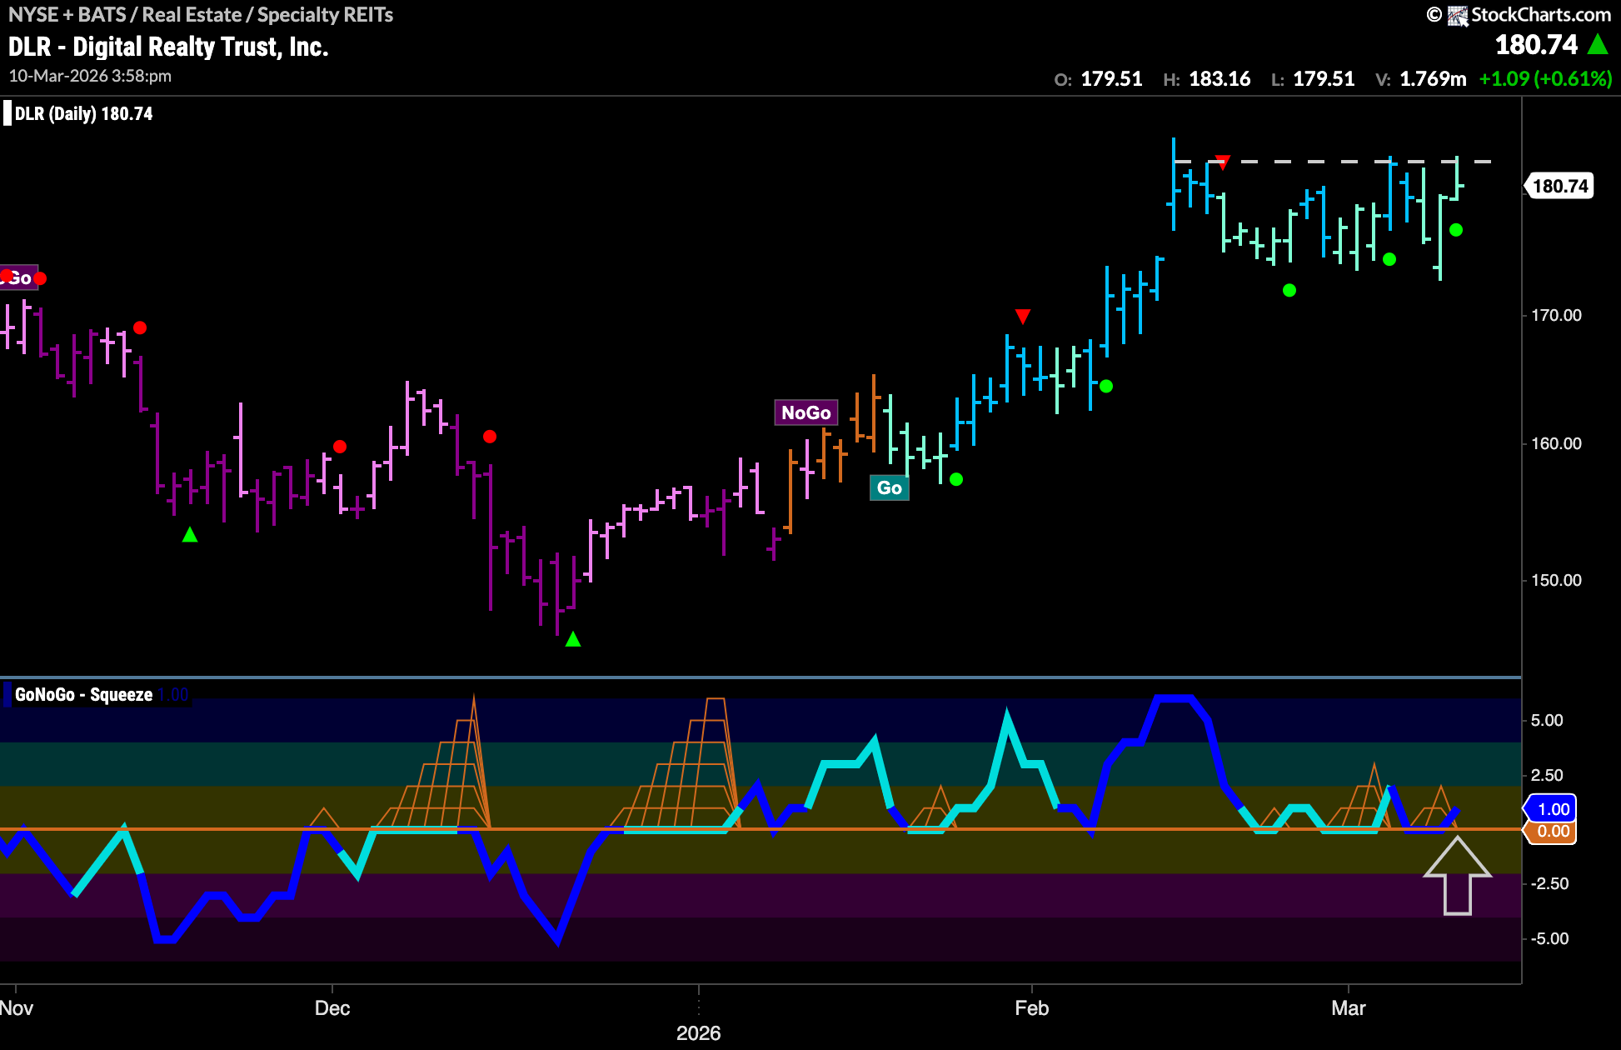Click the green up arrow beside 180.74
Image resolution: width=1621 pixels, height=1050 pixels.
1598,44
